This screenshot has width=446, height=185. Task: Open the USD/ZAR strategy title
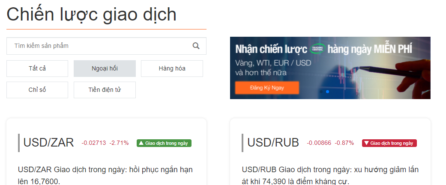click(49, 142)
